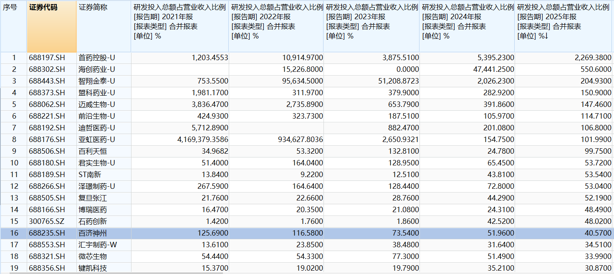Viewport: 614px width, 274px height.
Task: Click the 证券简称 column header
Action: click(104, 26)
